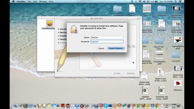Screen dimensions: 194x109
Task: Open the volume control in menu bar
Action: coord(144,1)
